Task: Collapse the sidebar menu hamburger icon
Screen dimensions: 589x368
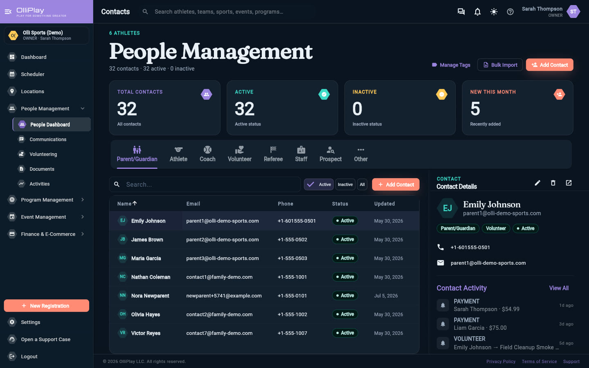Action: [x=8, y=11]
